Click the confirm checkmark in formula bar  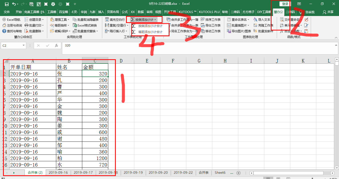(47, 45)
